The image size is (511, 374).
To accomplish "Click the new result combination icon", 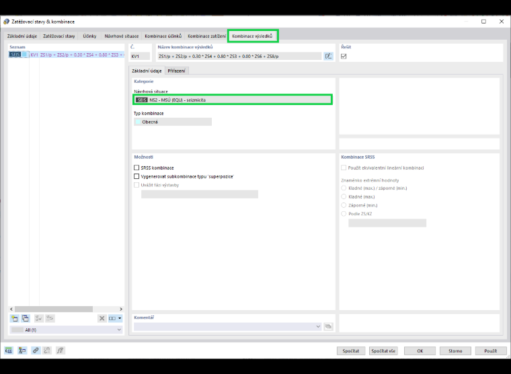I will click(15, 318).
